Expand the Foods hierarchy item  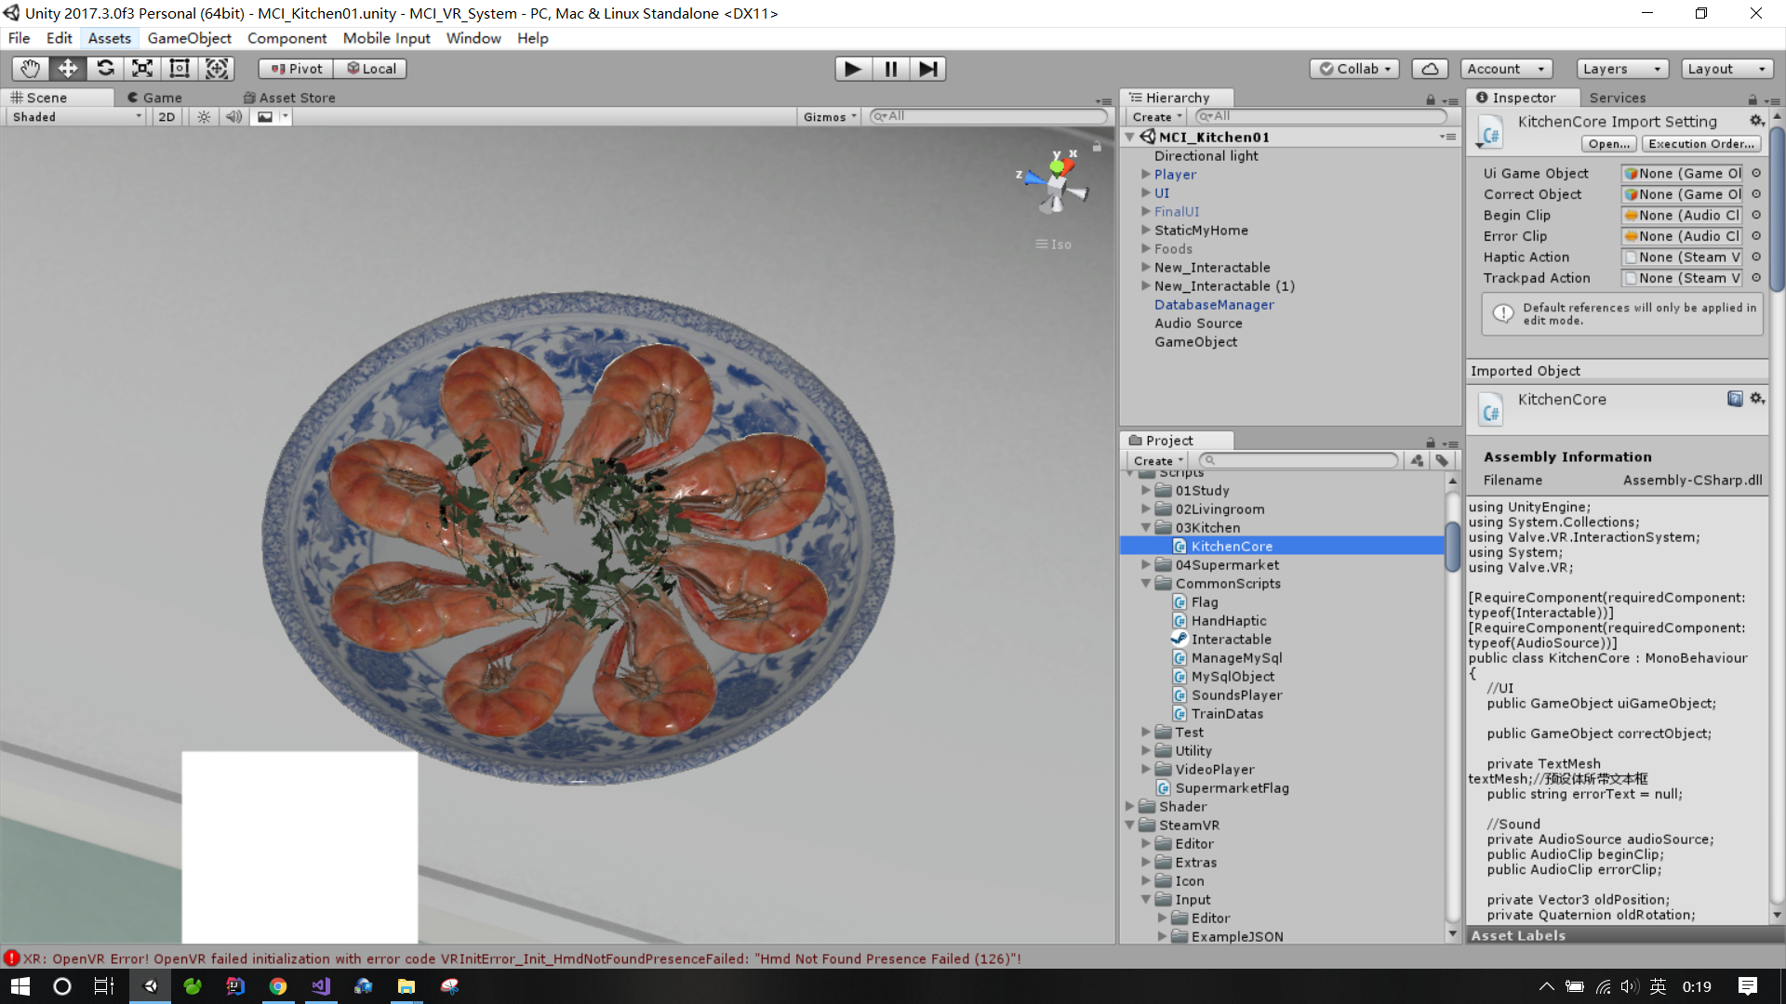click(x=1142, y=247)
